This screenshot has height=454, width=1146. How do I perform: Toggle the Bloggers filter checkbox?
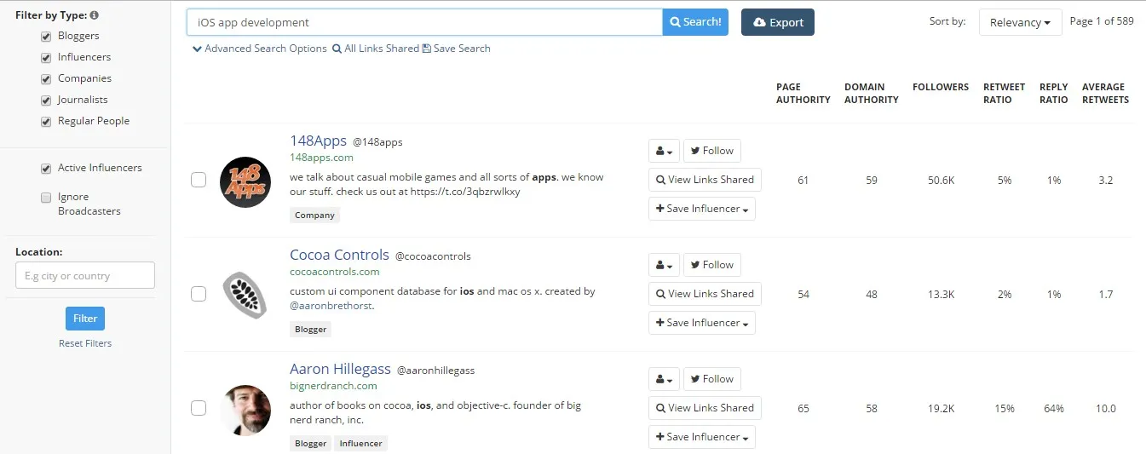(x=46, y=37)
